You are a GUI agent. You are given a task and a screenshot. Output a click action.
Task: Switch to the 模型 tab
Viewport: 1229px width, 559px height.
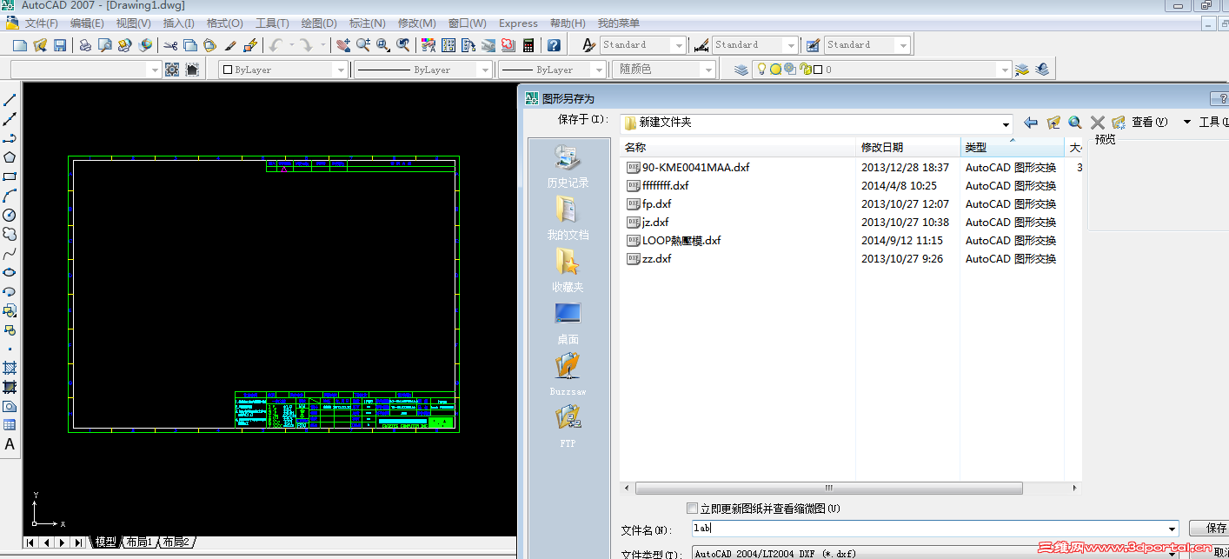pos(105,542)
